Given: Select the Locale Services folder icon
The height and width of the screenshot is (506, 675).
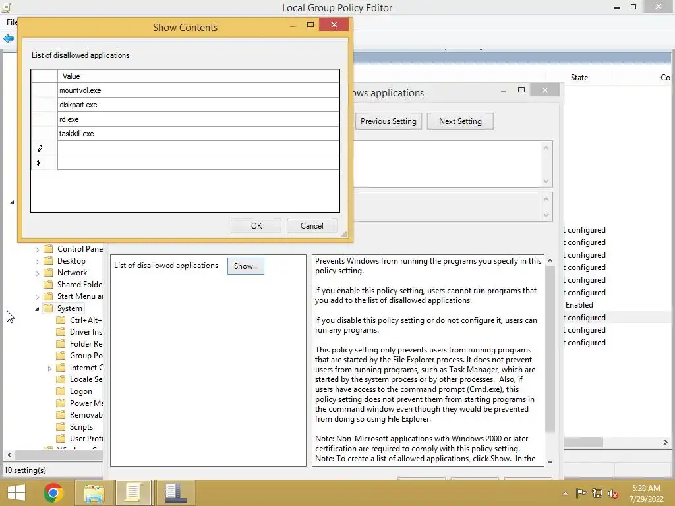Looking at the screenshot, I should [x=61, y=379].
